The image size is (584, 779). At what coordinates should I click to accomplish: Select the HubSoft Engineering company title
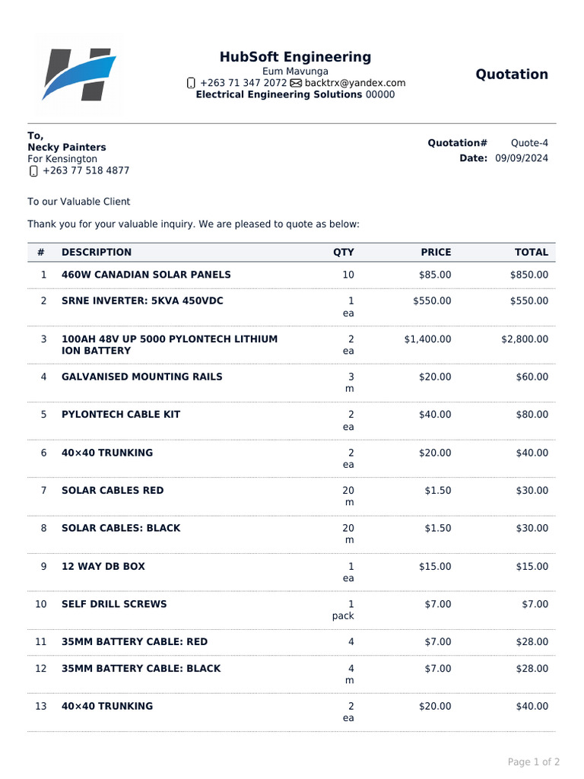(295, 57)
